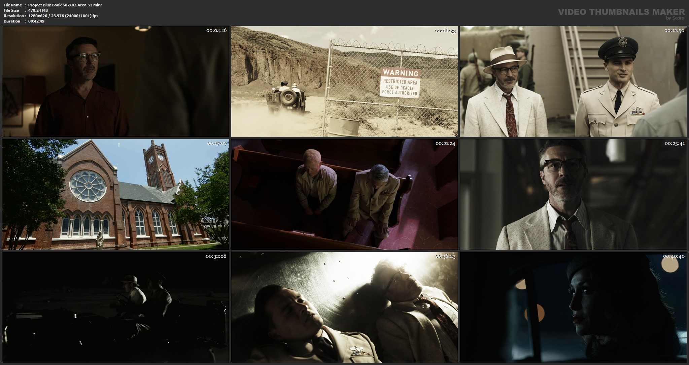The height and width of the screenshot is (365, 689).
Task: Click the 00:21:24 timestamp label
Action: coord(445,144)
